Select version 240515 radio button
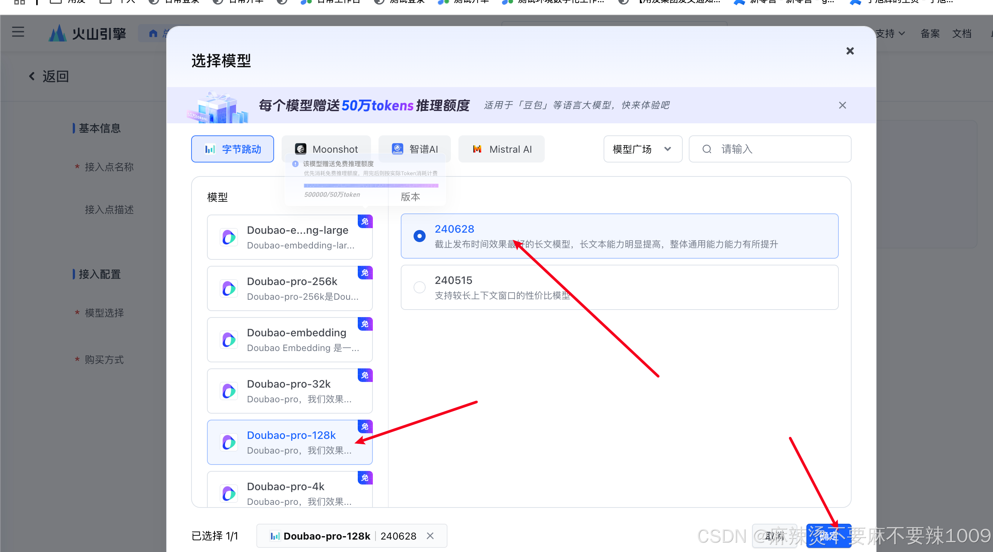993x552 pixels. point(419,287)
